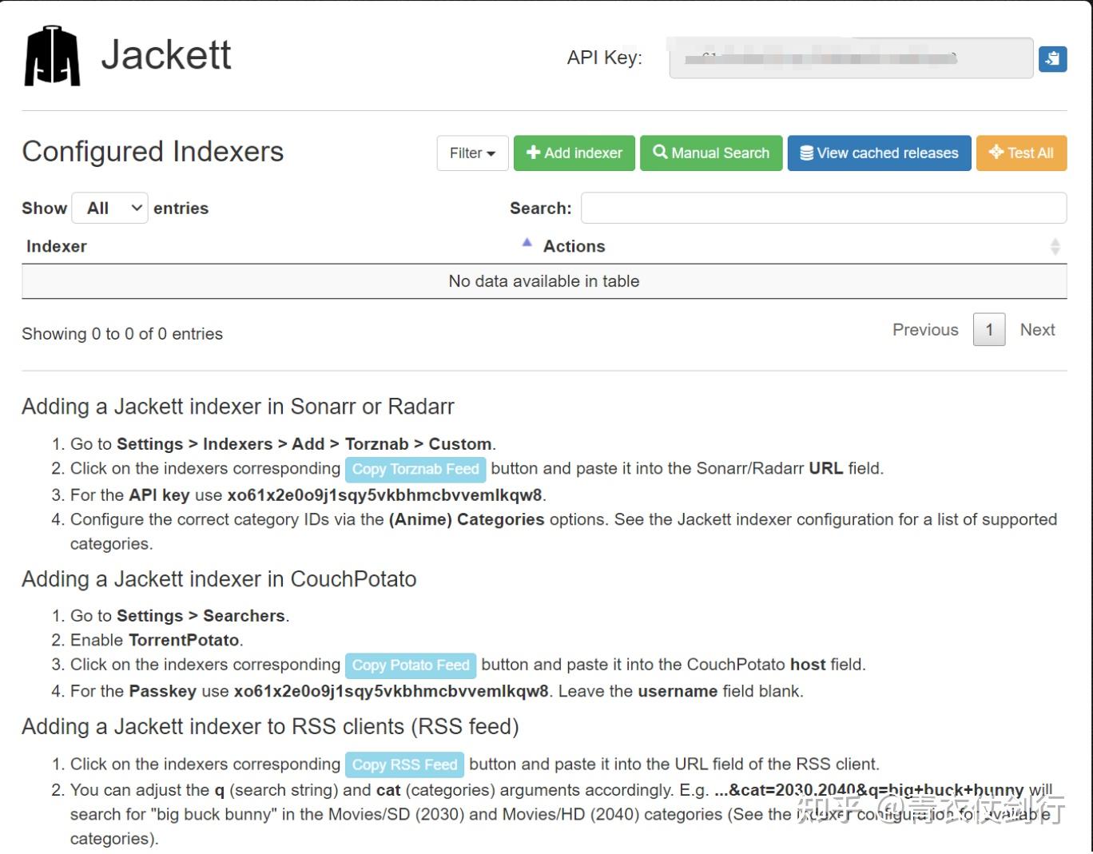Sort ascending using Indexer column arrow
Screen dimensions: 1093x854
527,243
